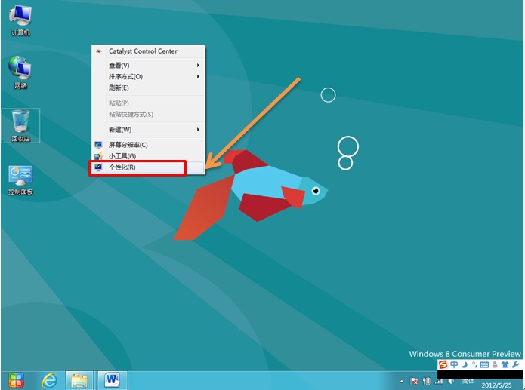This screenshot has height=390, width=525.
Task: Open Catalyst Control Center menu entry
Action: [148, 51]
